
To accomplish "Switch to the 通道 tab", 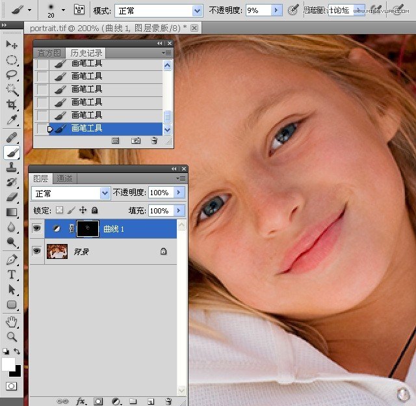I will 64,179.
